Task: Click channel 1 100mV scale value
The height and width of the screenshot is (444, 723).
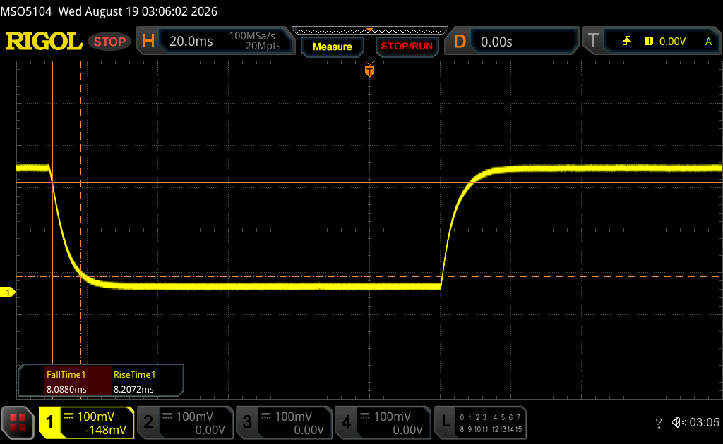Action: 95,417
